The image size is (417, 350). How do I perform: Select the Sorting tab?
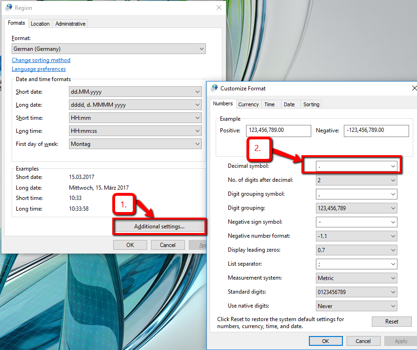click(x=311, y=104)
